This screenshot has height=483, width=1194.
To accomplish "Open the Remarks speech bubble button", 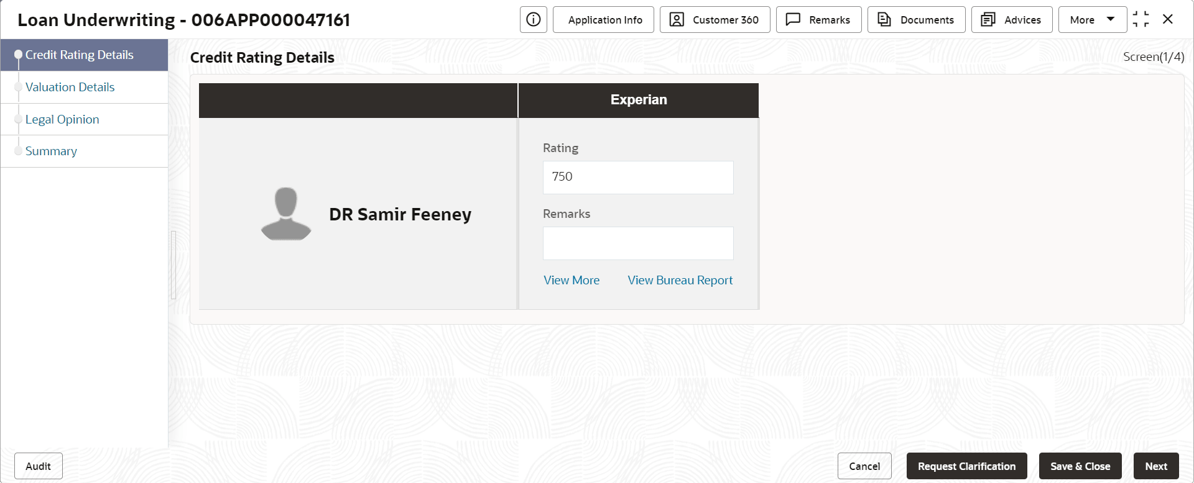I will click(818, 20).
